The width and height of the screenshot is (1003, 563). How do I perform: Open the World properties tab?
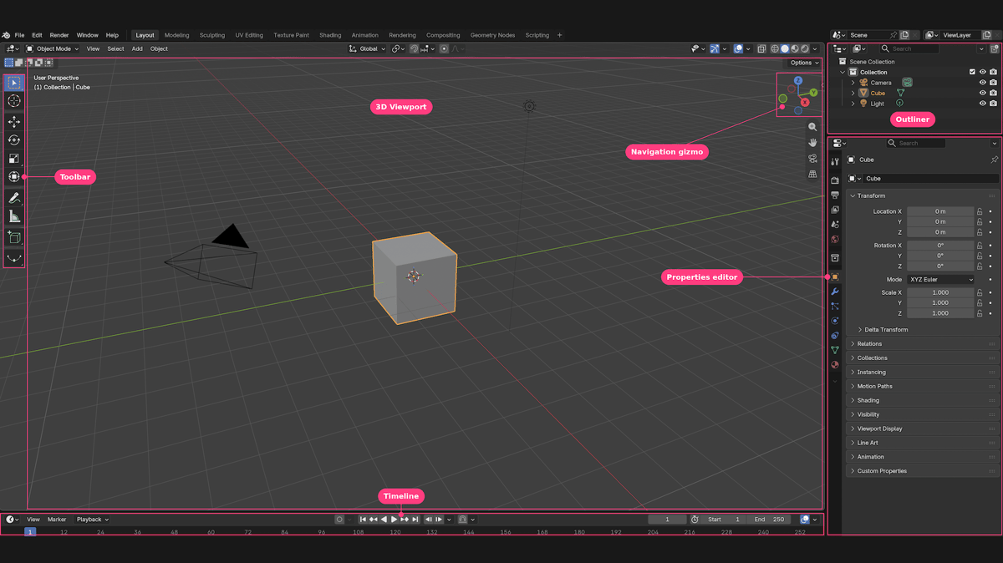pos(834,240)
